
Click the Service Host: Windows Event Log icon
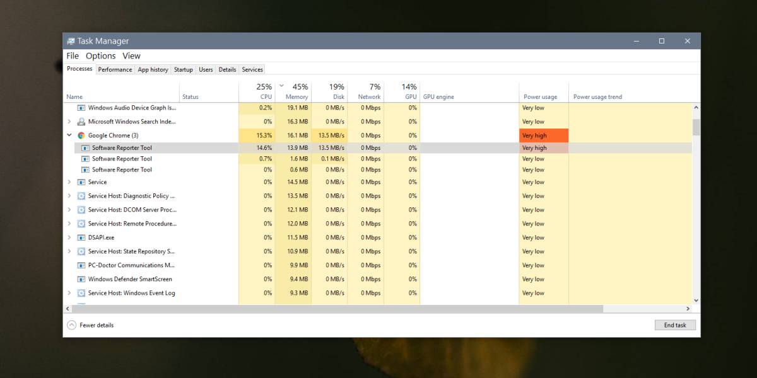point(81,293)
